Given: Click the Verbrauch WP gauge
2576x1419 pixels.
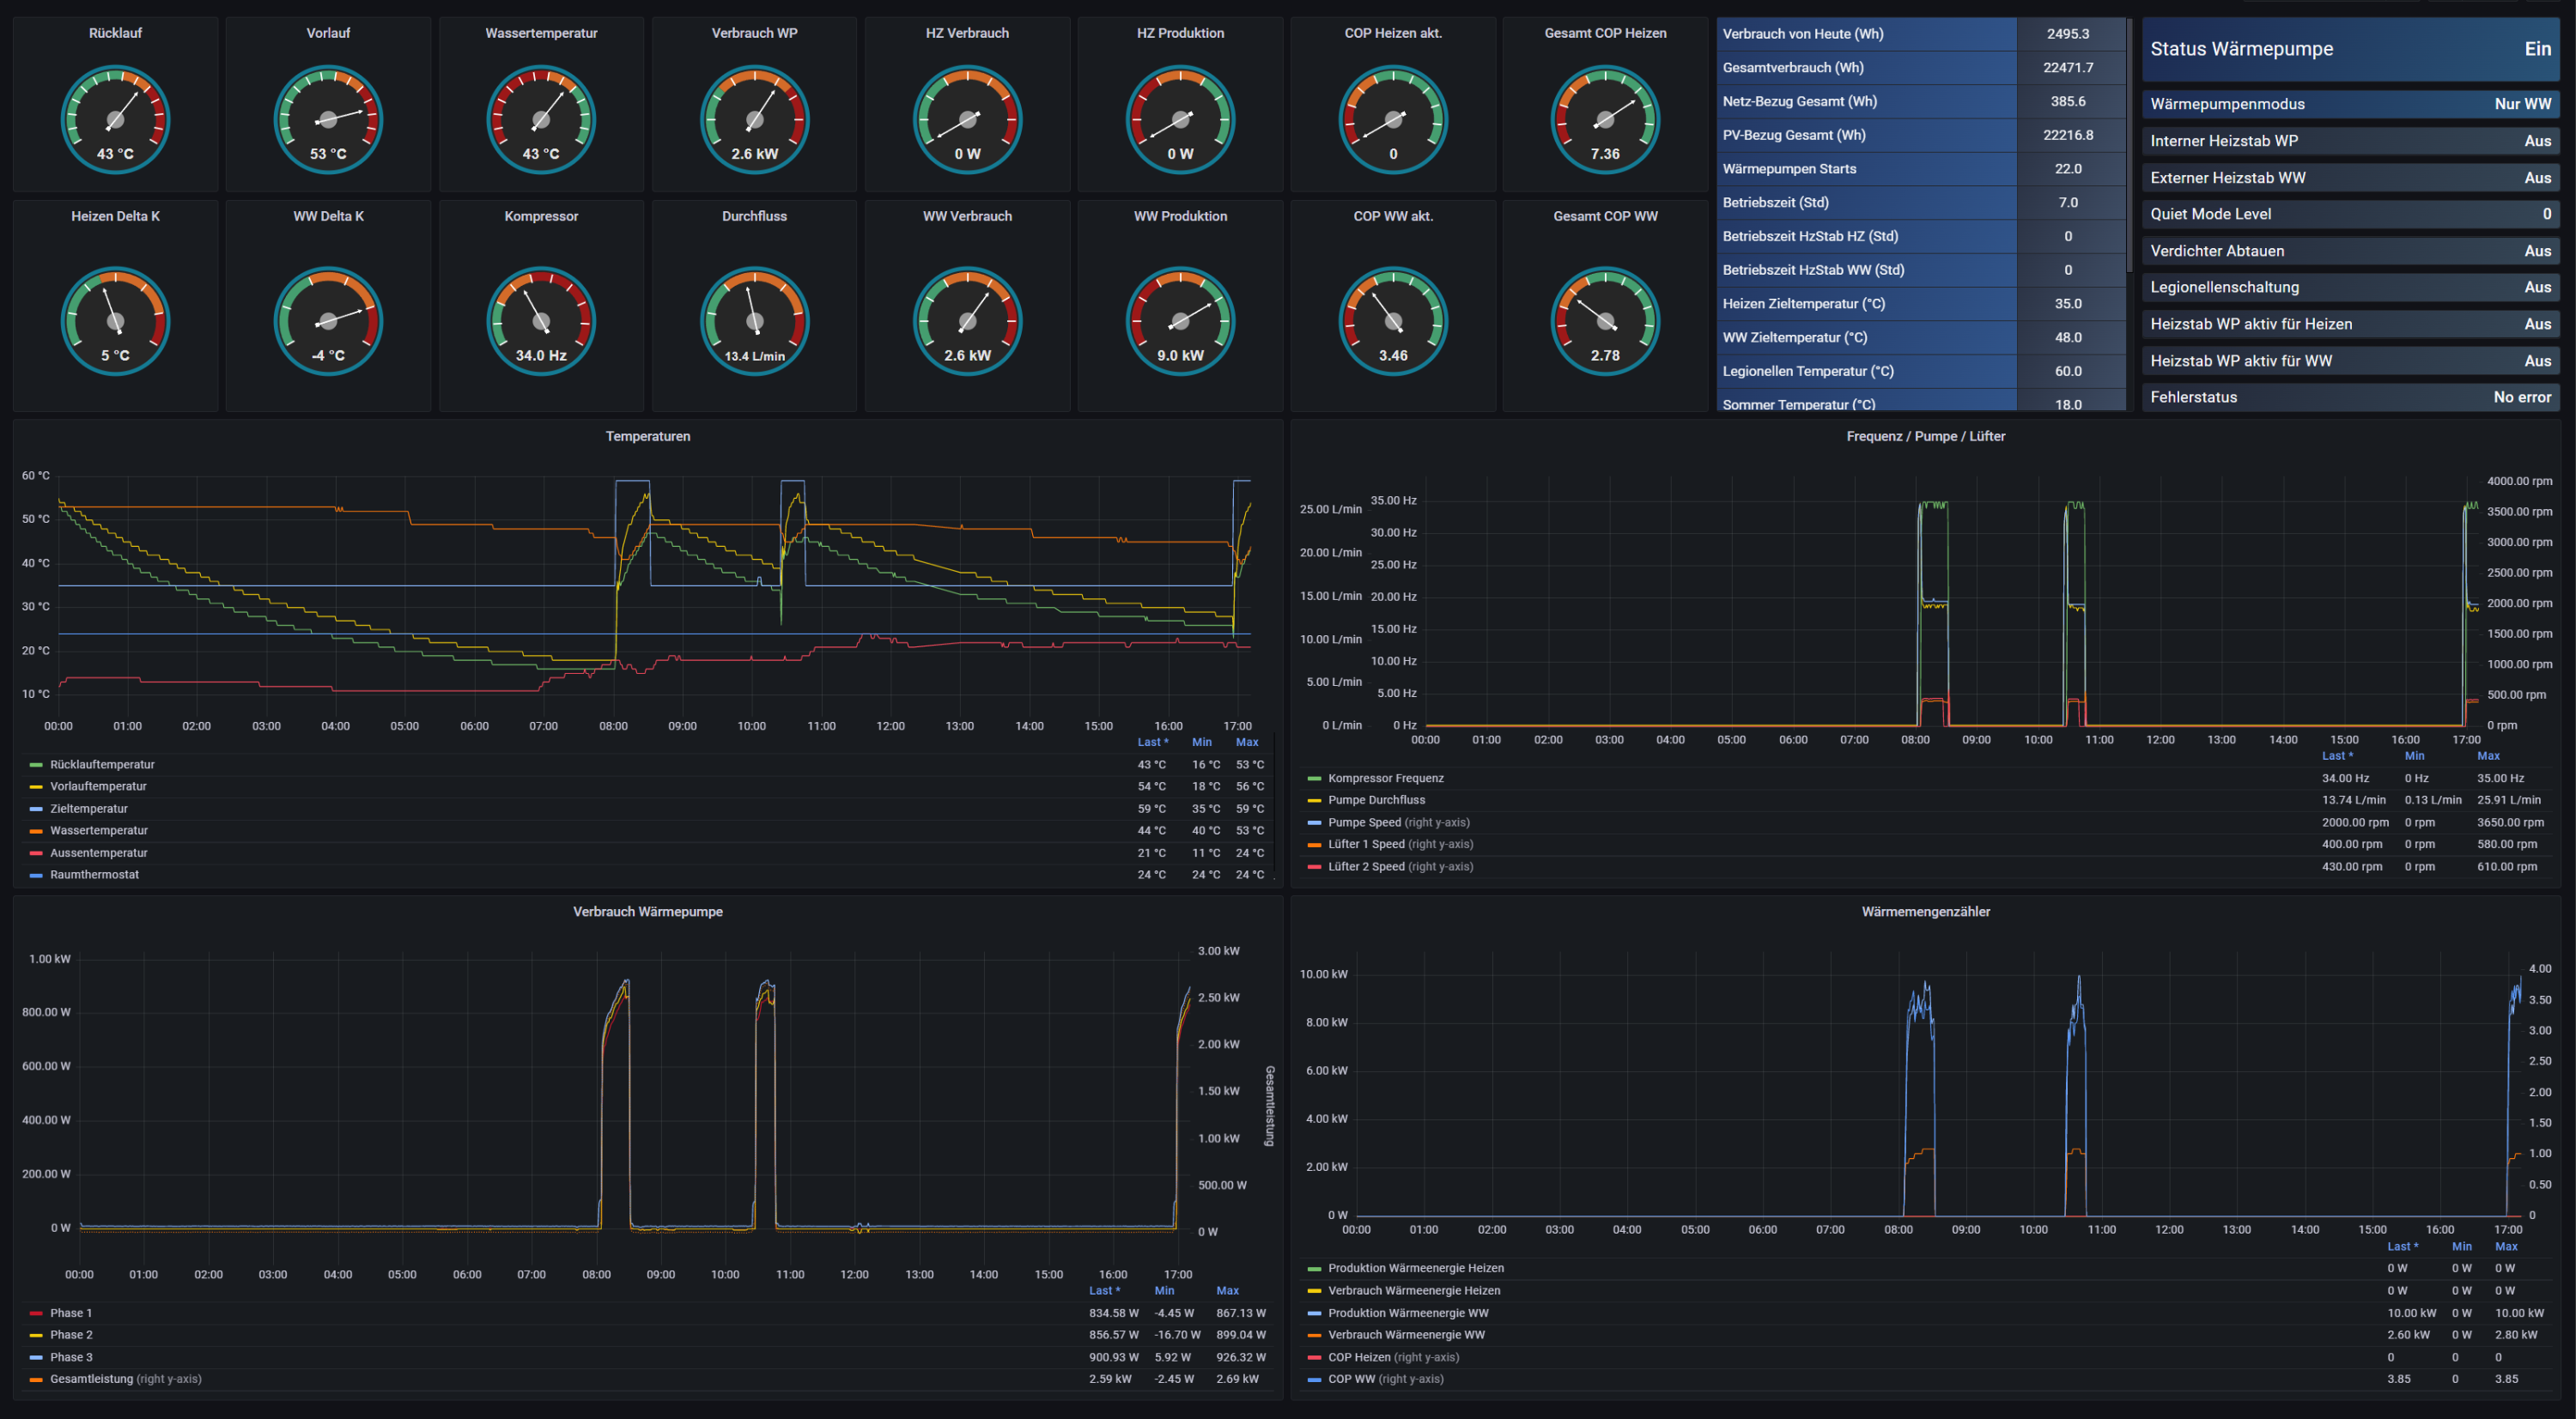Looking at the screenshot, I should tap(754, 119).
